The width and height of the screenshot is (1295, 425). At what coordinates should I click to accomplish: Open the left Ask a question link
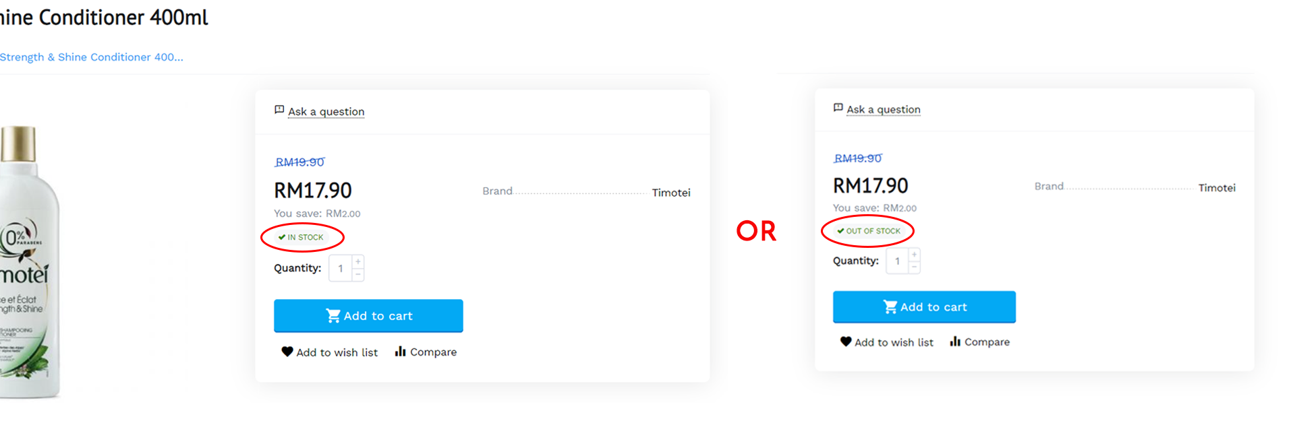click(326, 112)
